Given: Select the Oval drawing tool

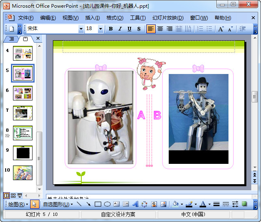Looking at the screenshot, I should tap(107, 204).
